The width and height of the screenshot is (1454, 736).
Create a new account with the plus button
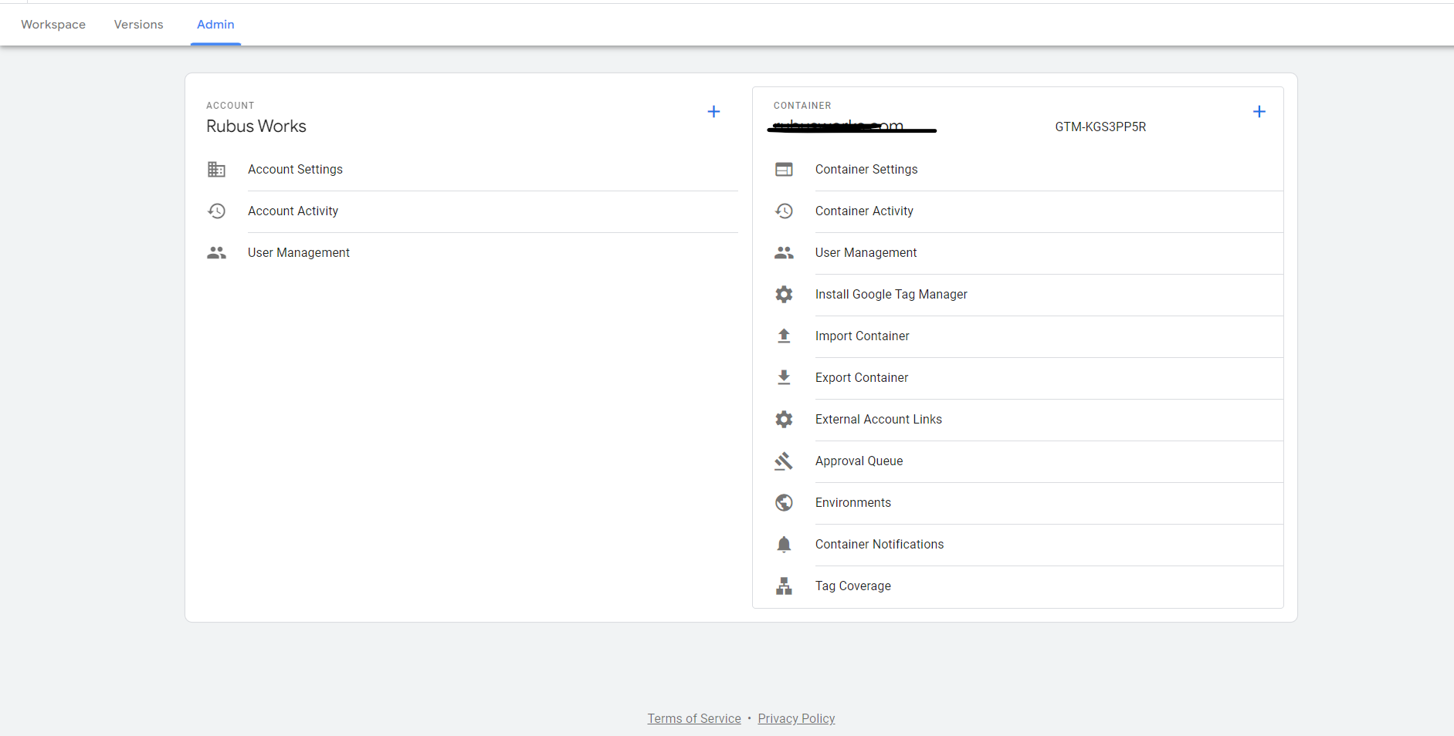click(x=713, y=111)
